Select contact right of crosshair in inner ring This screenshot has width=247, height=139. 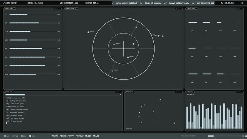(x=133, y=44)
